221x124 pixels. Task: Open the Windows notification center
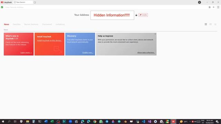coord(217,122)
